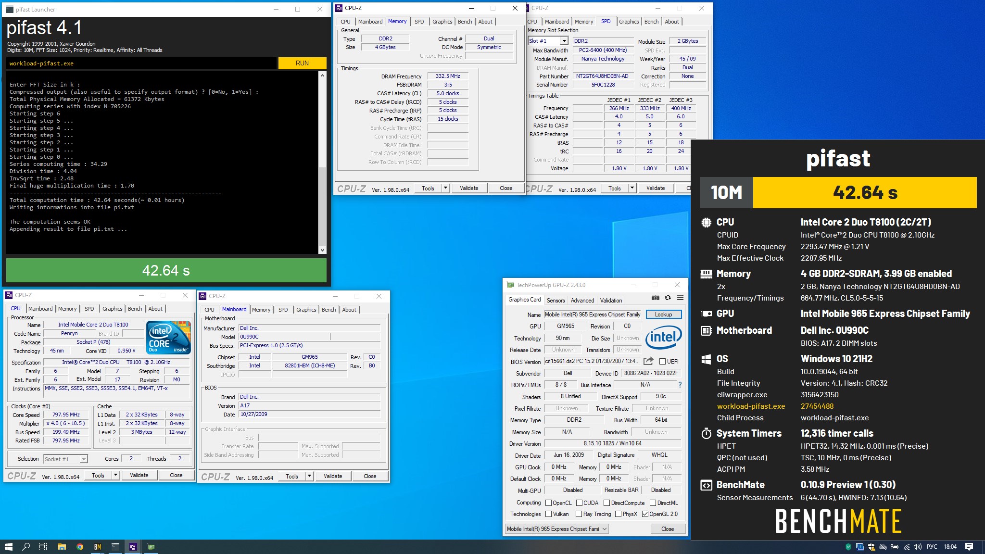Viewport: 985px width, 554px height.
Task: Click the GPU-Z refresh icon
Action: click(668, 298)
